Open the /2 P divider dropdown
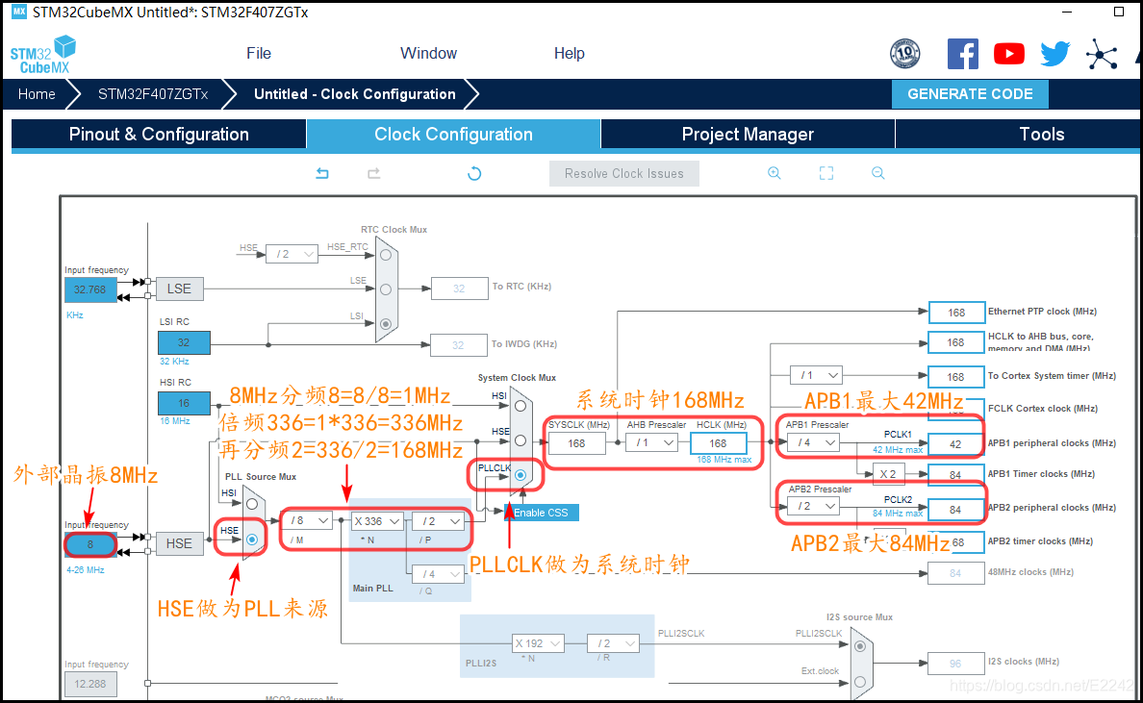 439,521
